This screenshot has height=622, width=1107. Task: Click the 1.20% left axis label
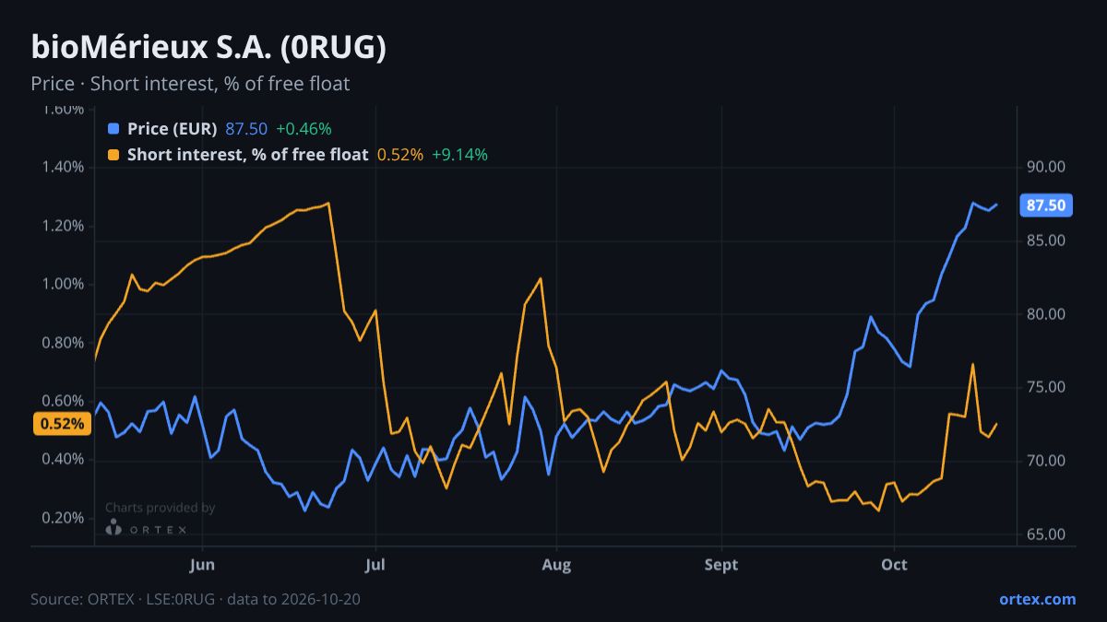pyautogui.click(x=63, y=226)
